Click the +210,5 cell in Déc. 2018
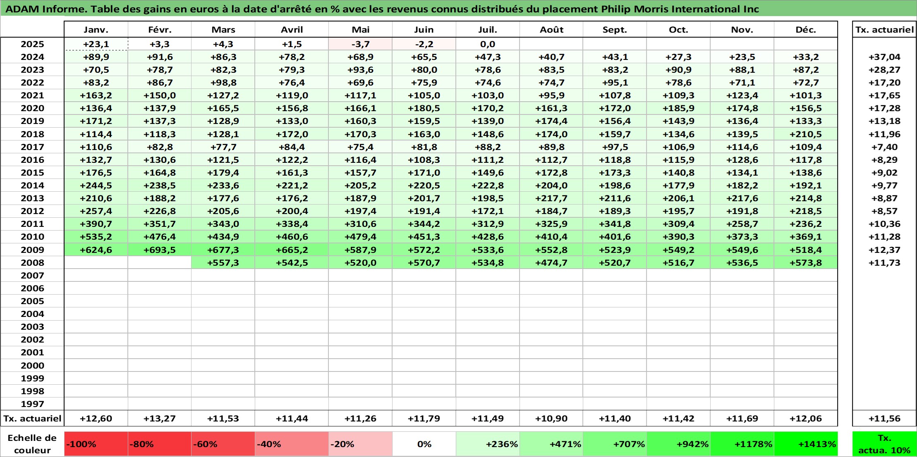This screenshot has width=917, height=457. click(x=806, y=134)
